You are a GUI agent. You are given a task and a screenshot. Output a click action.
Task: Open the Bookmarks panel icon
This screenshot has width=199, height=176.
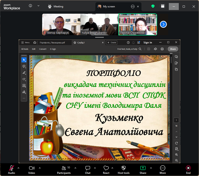(x=176, y=63)
